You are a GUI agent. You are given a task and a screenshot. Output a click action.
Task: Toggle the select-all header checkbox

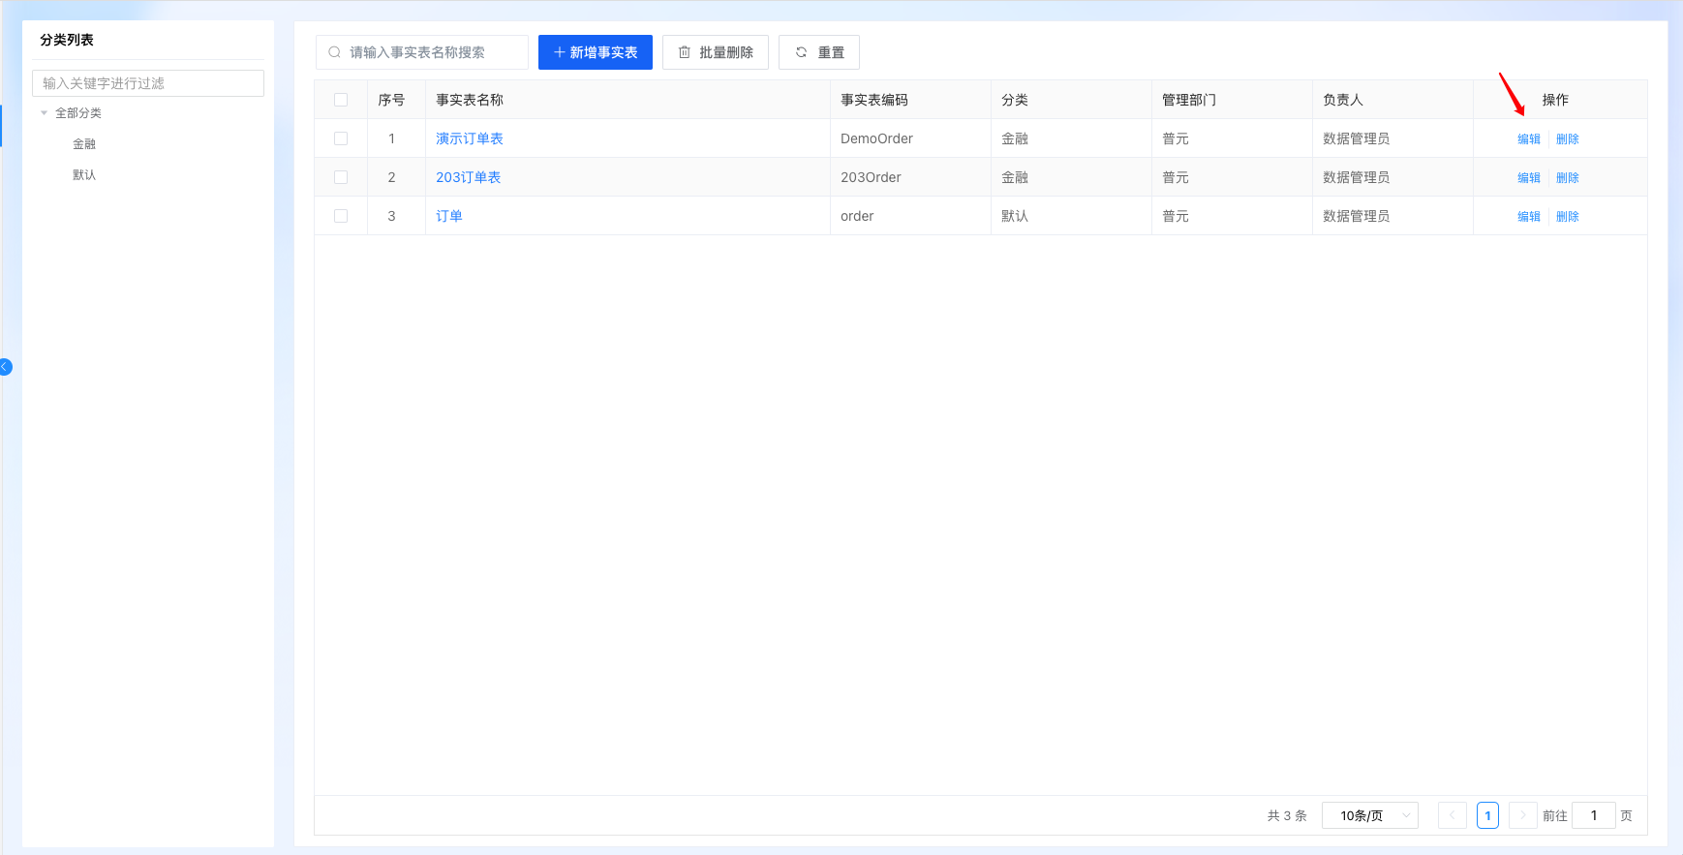click(x=341, y=100)
